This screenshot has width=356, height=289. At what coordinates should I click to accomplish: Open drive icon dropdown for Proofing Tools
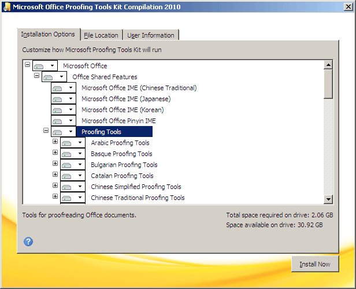point(64,132)
